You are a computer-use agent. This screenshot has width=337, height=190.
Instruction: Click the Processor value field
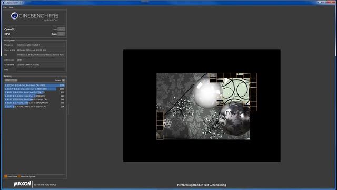[x=41, y=45]
